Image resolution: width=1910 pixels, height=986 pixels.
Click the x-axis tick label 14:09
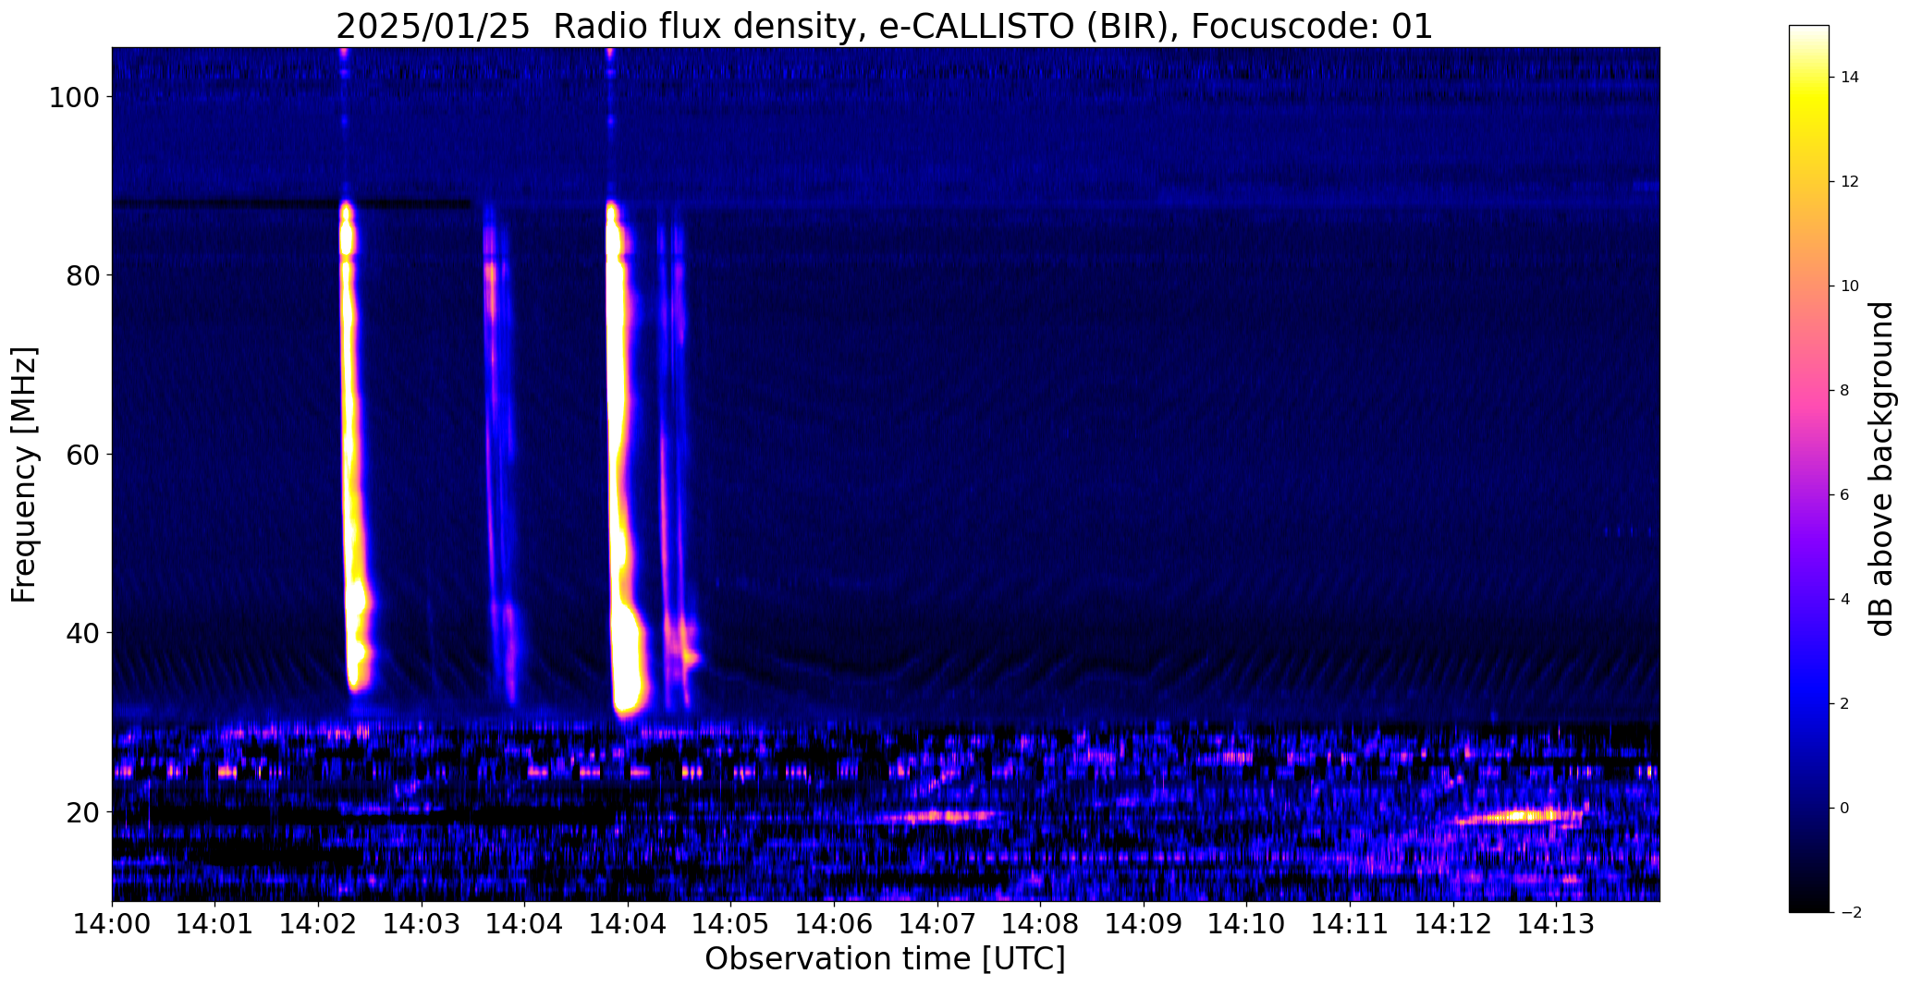point(1144,924)
